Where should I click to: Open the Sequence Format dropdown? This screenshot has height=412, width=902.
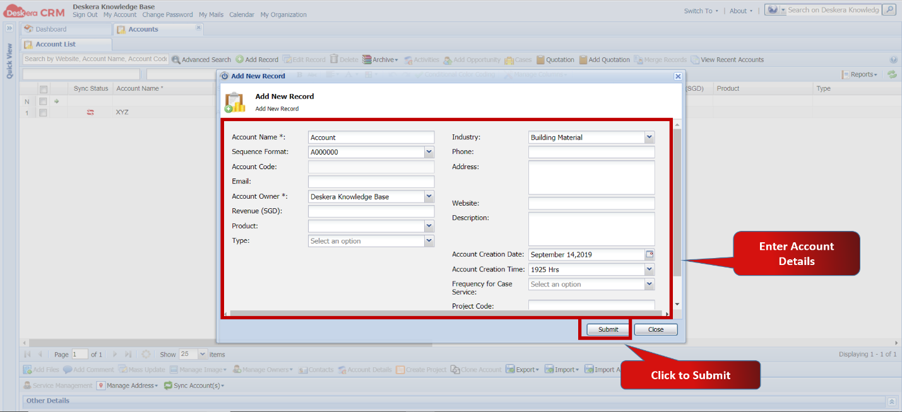click(429, 151)
